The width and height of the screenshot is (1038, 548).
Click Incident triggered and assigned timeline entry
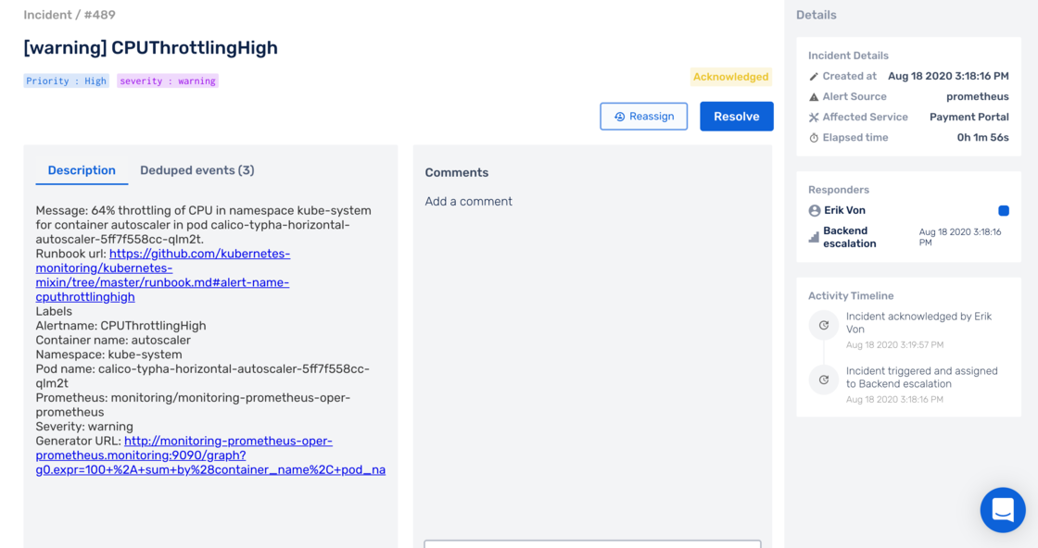point(921,378)
